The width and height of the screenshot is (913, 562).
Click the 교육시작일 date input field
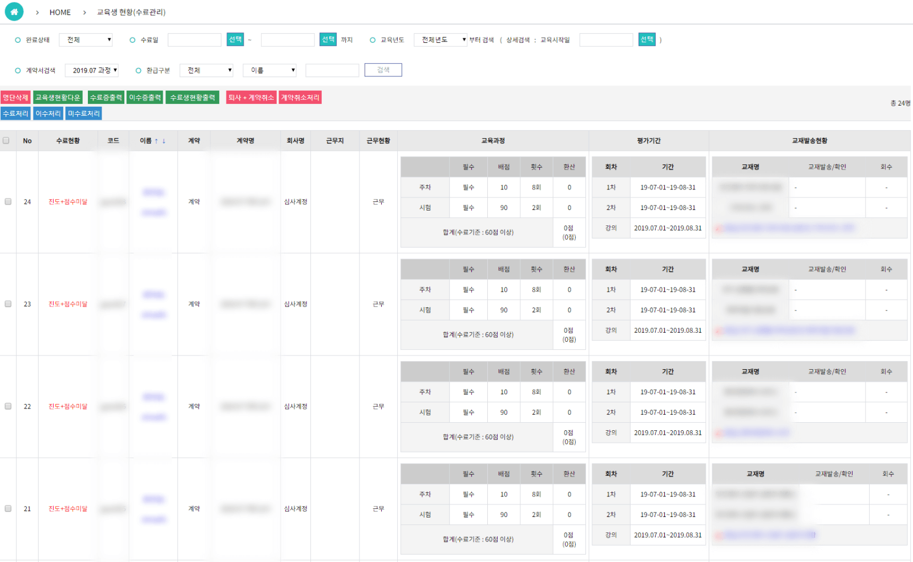click(606, 40)
